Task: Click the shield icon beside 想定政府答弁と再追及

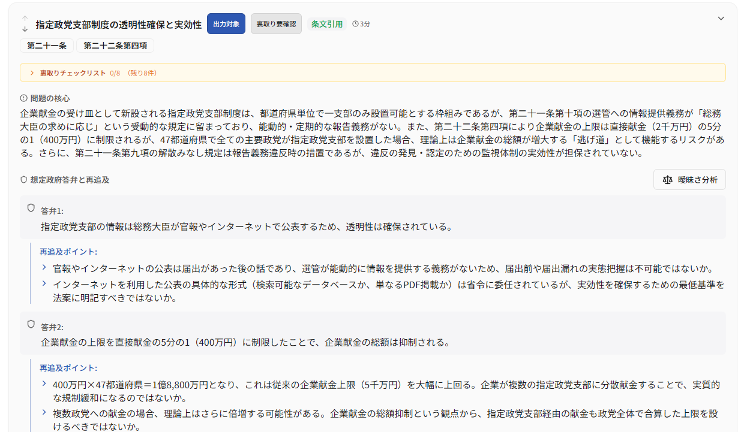Action: coord(24,179)
